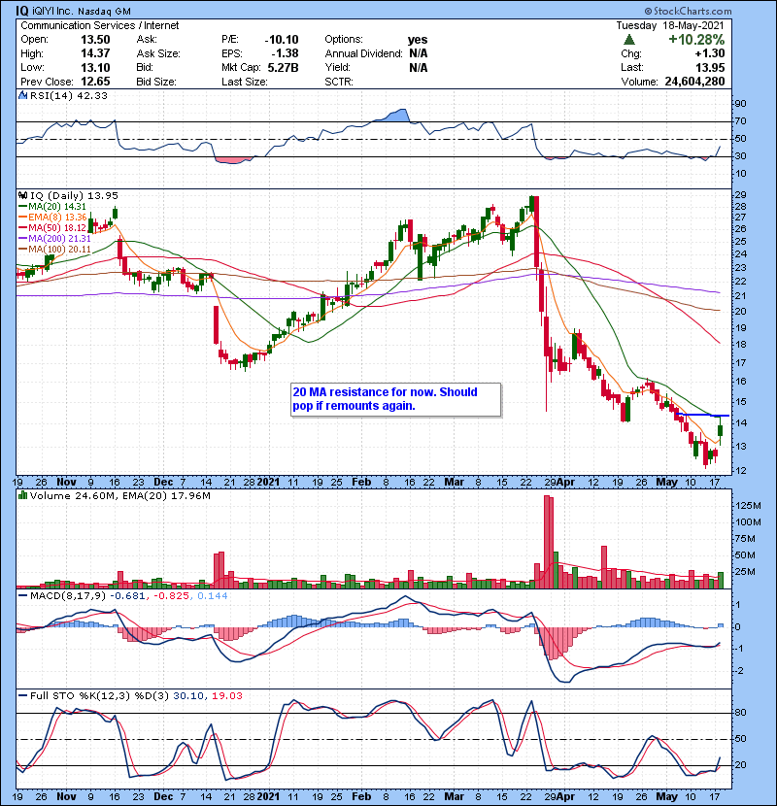Click the 2021 label on the price chart date axis
The height and width of the screenshot is (806, 777).
[x=268, y=483]
